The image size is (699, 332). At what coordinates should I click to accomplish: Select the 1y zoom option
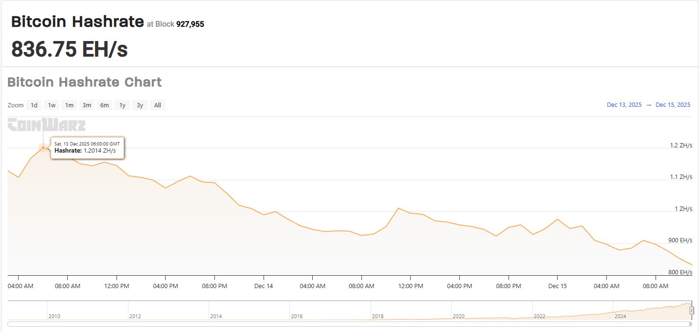122,105
